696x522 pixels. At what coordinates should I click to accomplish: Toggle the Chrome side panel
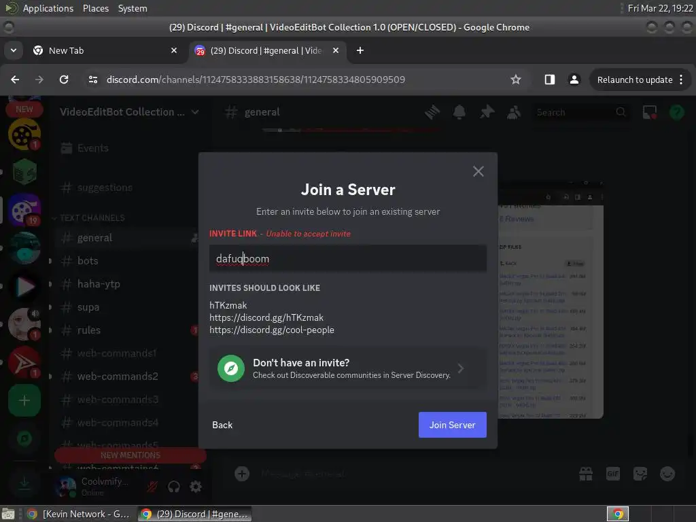pos(549,80)
